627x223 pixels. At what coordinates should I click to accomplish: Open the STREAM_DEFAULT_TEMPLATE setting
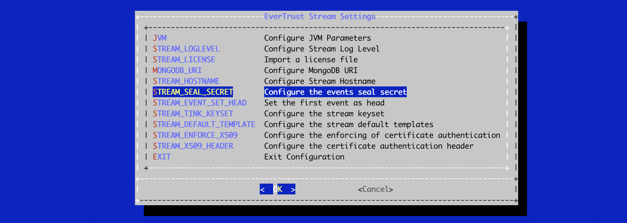(204, 125)
